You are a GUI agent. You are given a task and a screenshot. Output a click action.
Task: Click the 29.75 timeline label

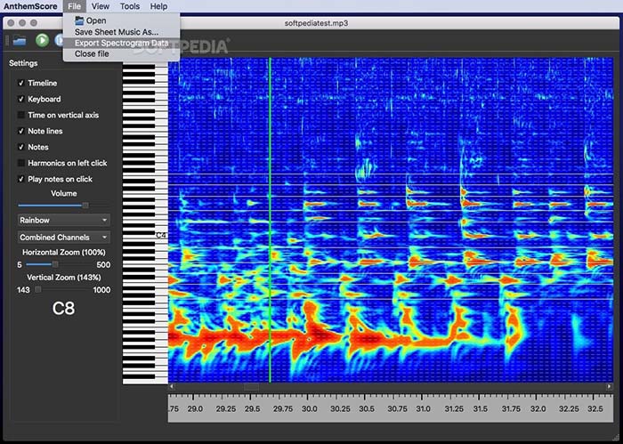[282, 408]
